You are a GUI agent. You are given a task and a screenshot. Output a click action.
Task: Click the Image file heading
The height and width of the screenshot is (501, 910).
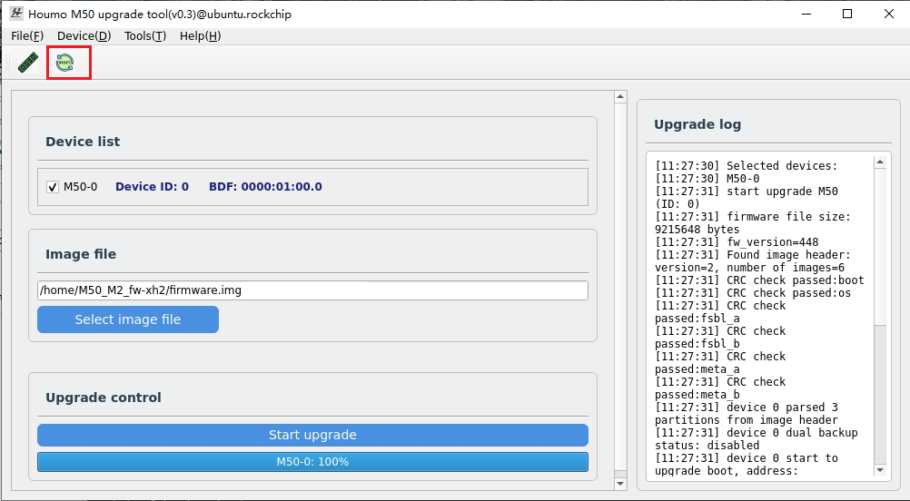point(81,254)
